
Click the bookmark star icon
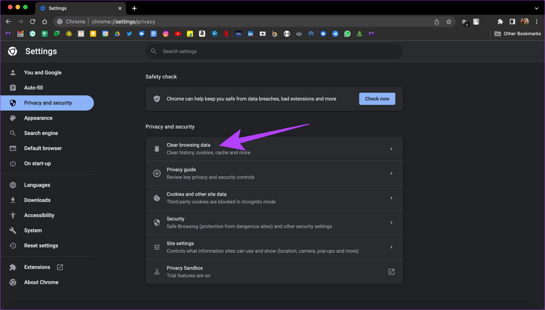tap(449, 22)
